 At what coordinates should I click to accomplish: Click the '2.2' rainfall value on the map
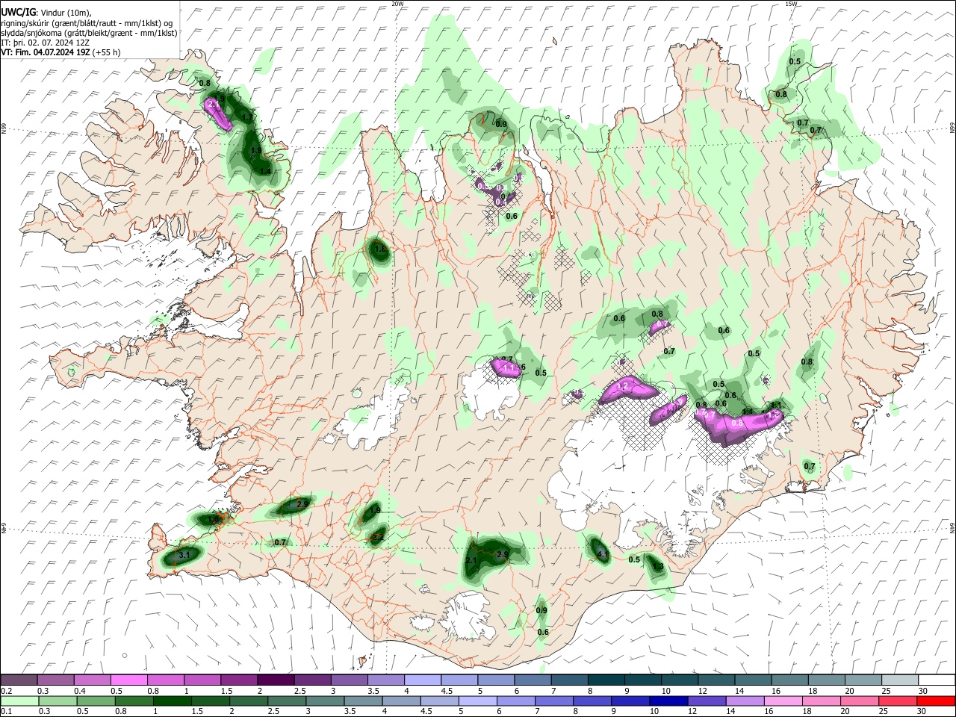pyautogui.click(x=378, y=536)
